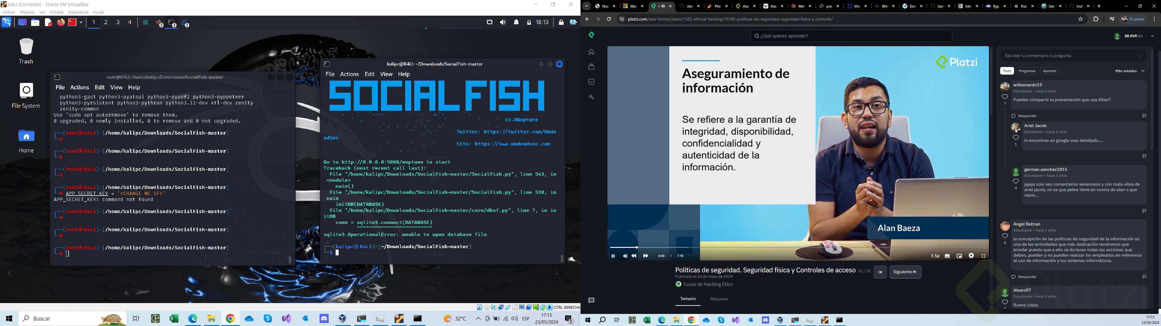This screenshot has width=1161, height=326.
Task: Open video settings gear
Action: [x=971, y=256]
